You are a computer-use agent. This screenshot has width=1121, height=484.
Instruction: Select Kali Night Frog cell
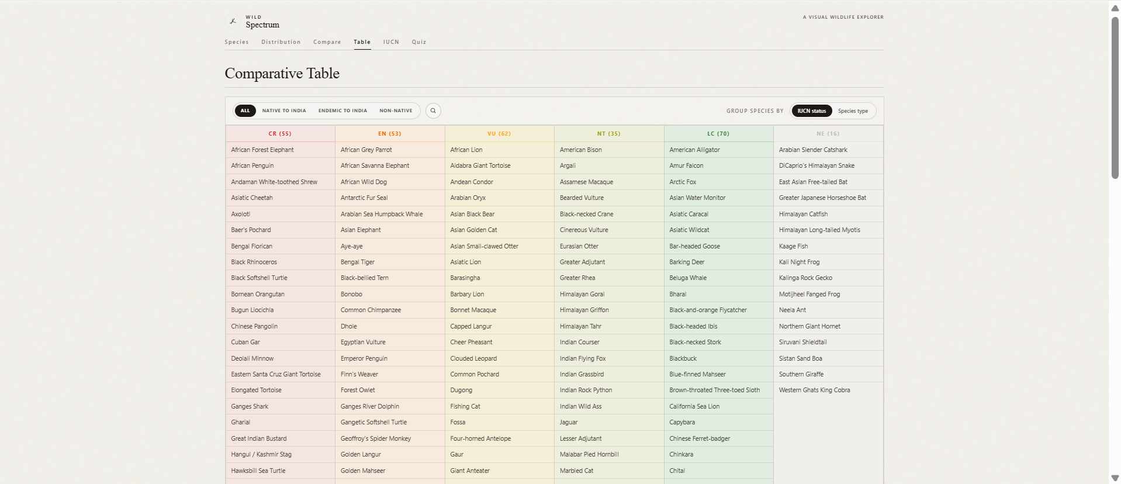click(x=828, y=262)
